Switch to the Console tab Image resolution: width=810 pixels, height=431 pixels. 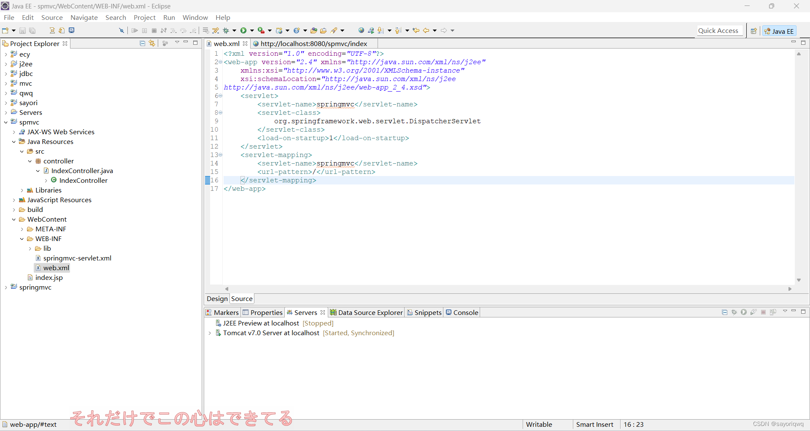click(x=462, y=312)
